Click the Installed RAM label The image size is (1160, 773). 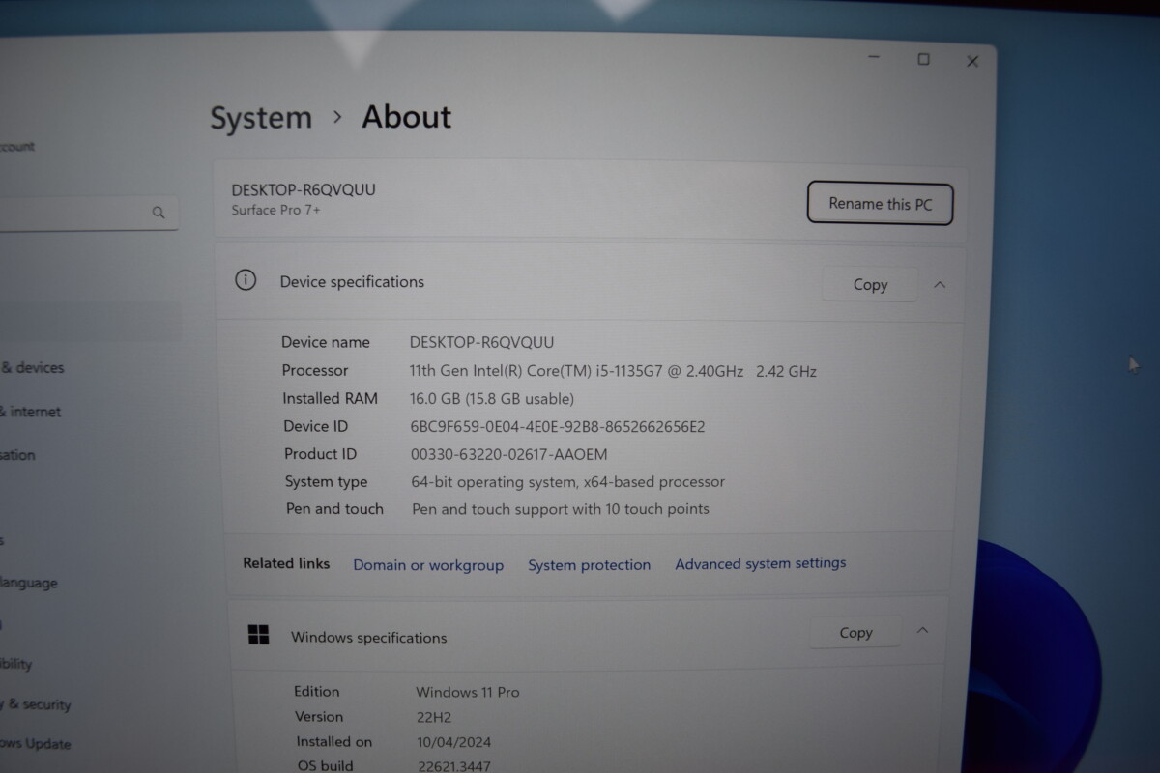[330, 398]
